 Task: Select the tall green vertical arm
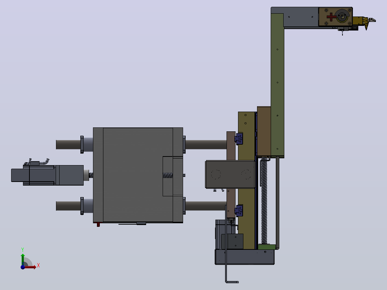click(278, 85)
